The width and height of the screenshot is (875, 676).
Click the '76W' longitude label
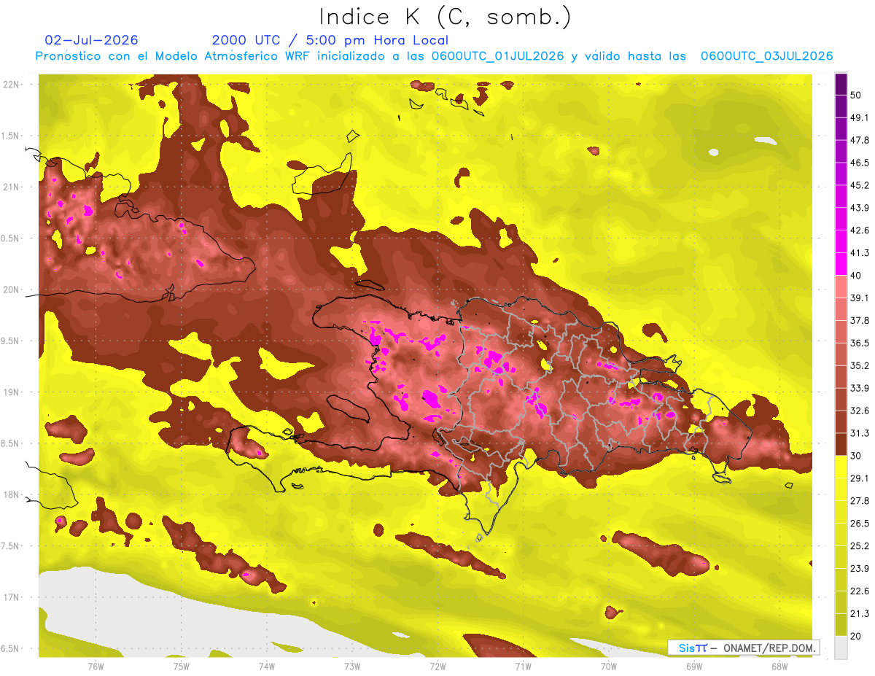pyautogui.click(x=96, y=666)
